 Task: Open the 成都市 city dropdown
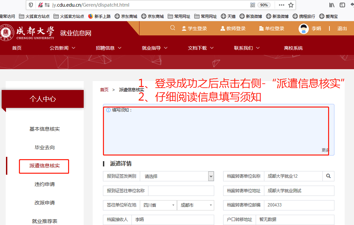click(x=196, y=205)
